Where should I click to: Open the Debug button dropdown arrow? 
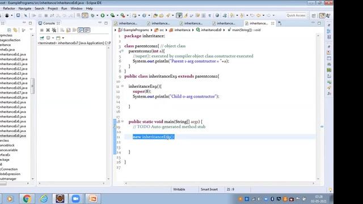tap(97, 15)
